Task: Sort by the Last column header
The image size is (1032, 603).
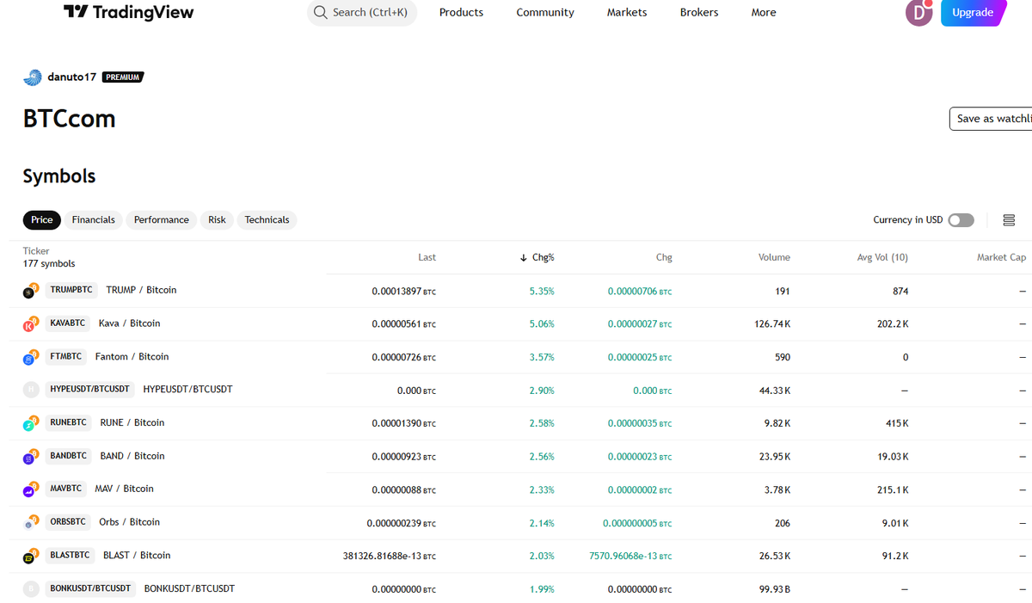Action: [x=427, y=257]
